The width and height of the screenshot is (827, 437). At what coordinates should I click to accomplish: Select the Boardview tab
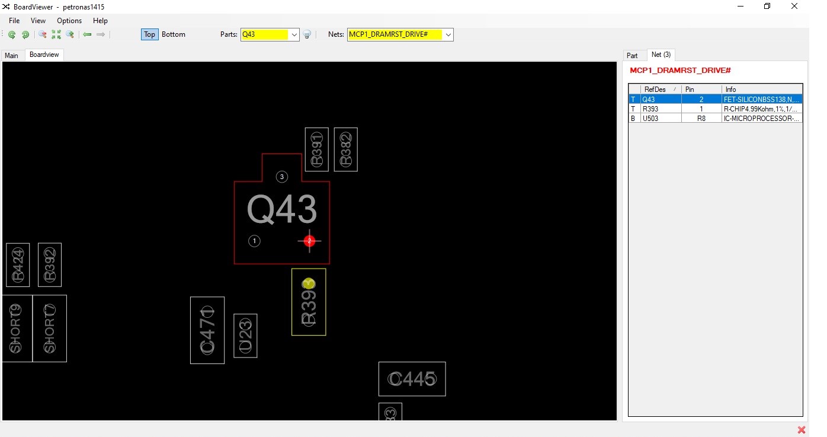[x=44, y=55]
